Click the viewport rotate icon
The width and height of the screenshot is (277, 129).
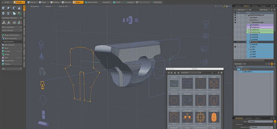(219, 6)
